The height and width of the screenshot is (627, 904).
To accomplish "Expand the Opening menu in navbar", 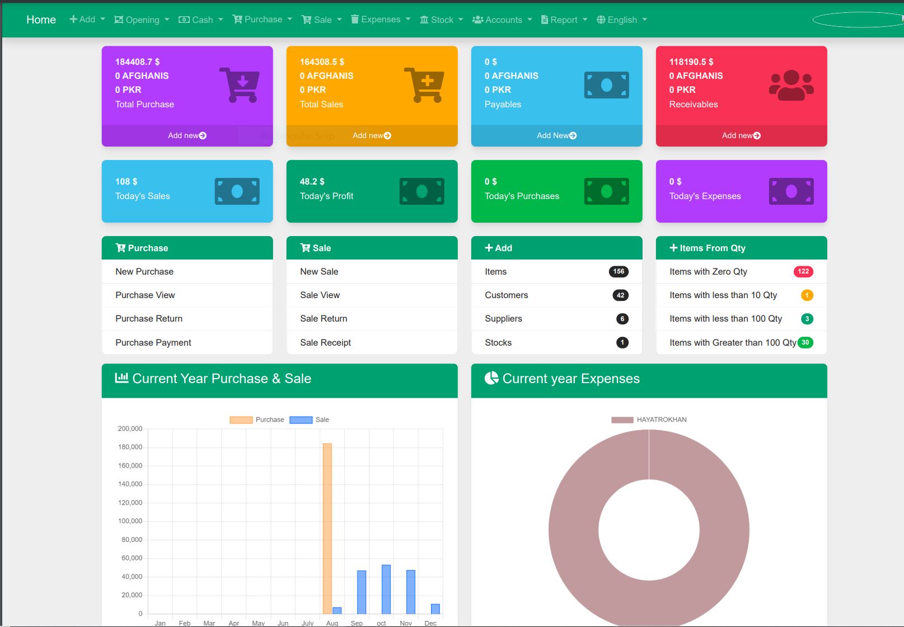I will 141,20.
